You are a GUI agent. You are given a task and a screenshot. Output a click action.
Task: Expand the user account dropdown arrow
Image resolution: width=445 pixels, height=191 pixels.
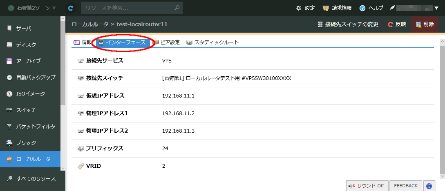click(x=436, y=8)
